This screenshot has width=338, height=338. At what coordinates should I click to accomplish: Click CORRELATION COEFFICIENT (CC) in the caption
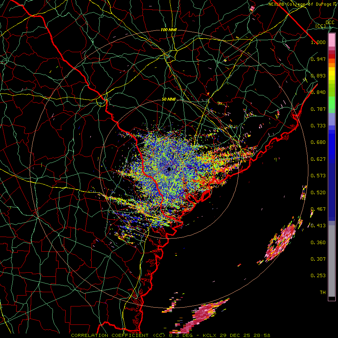point(118,335)
